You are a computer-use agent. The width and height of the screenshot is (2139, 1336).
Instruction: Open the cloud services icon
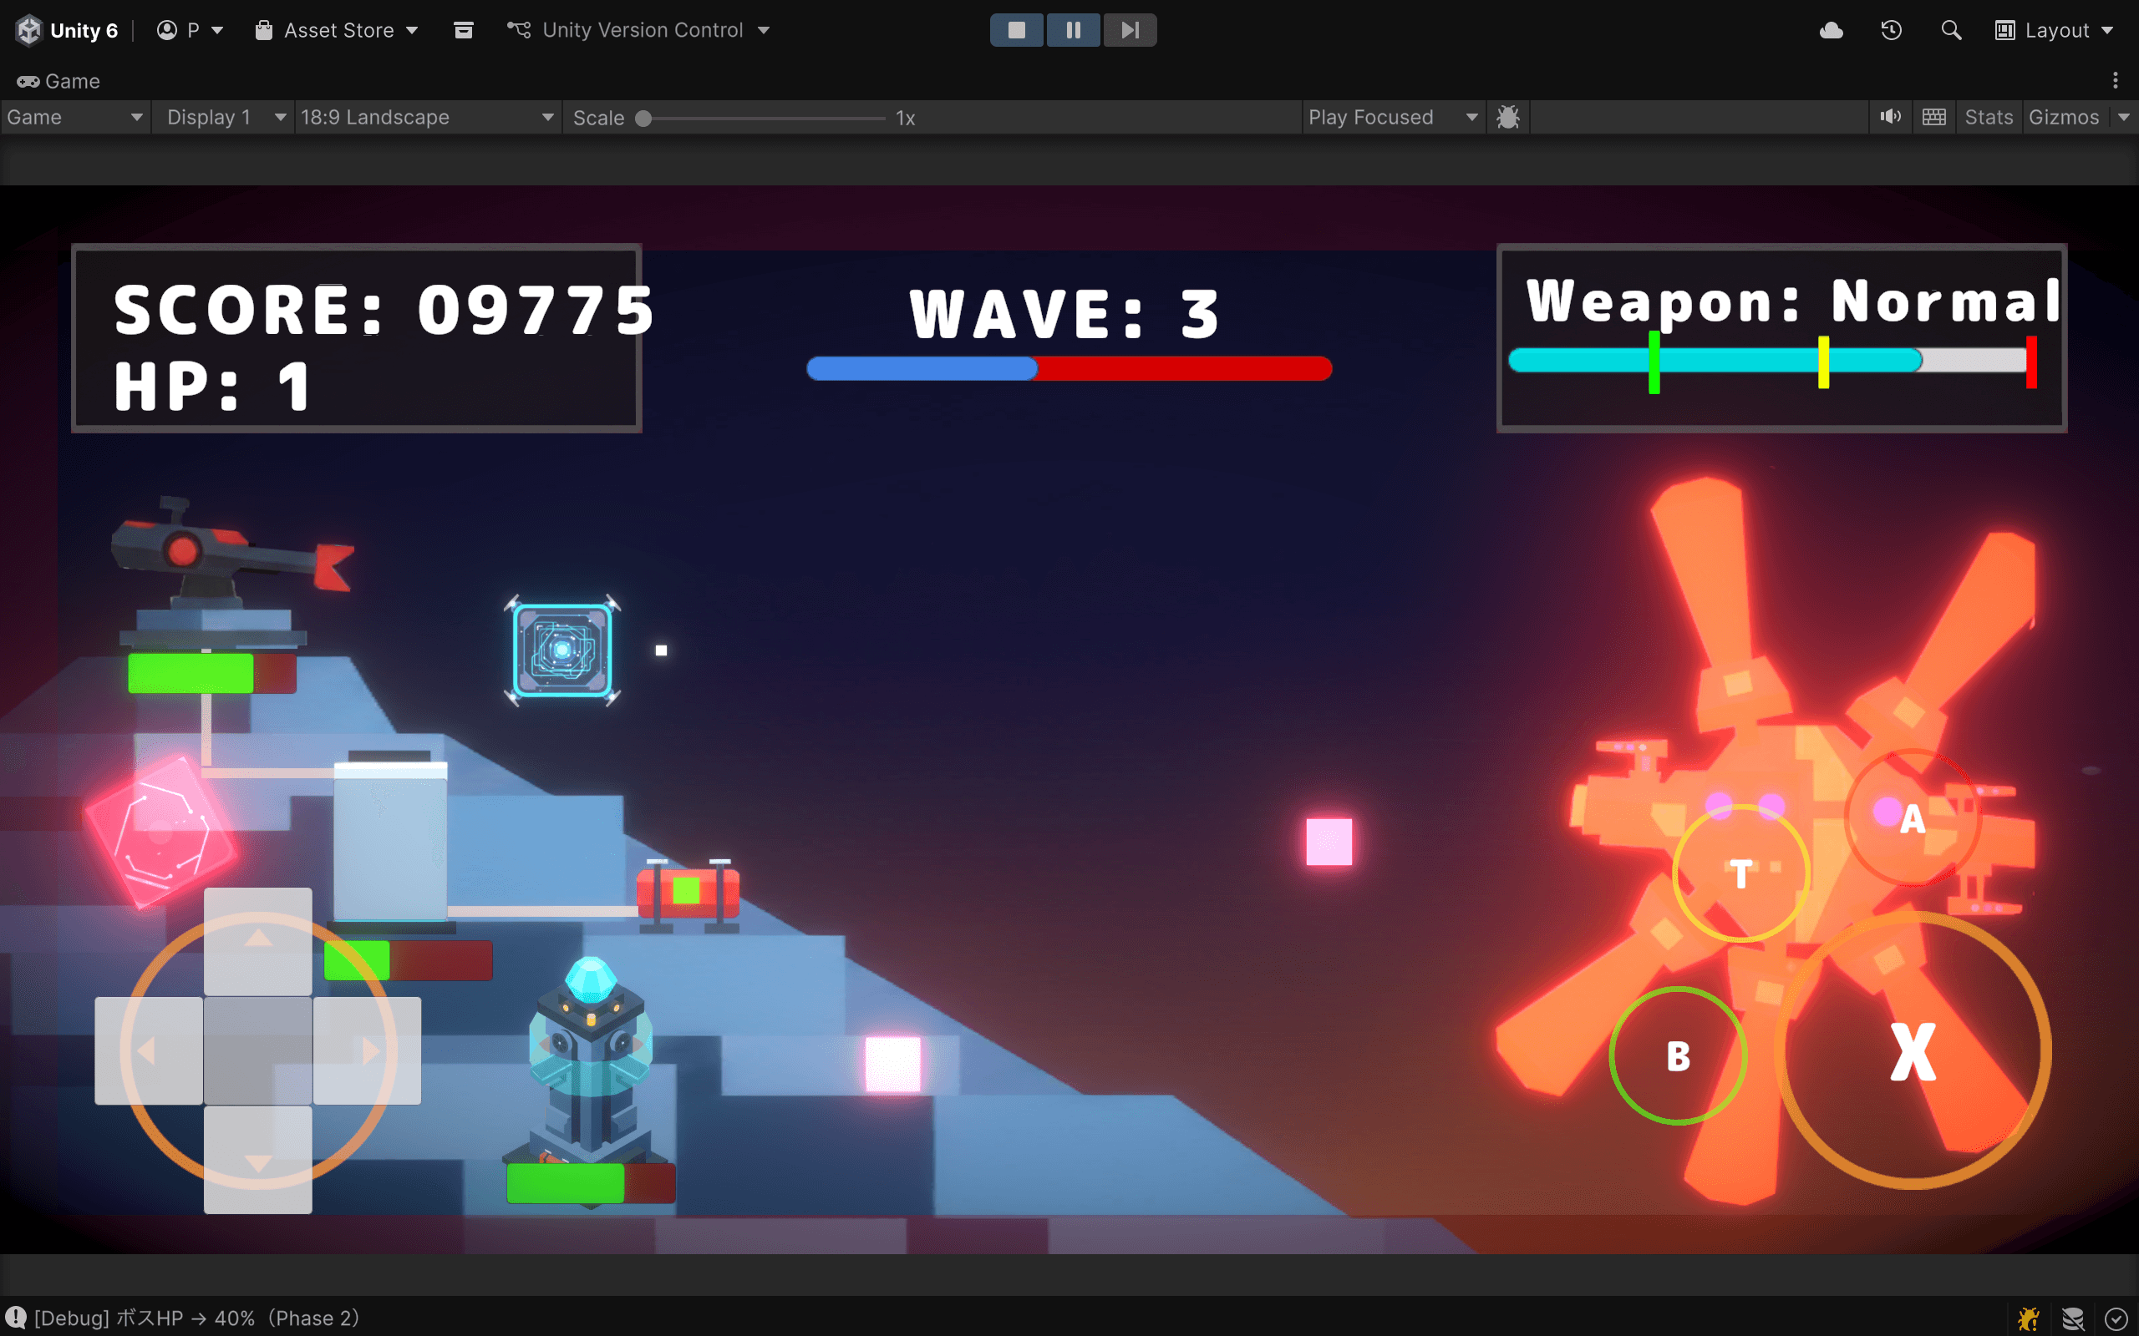[1832, 30]
